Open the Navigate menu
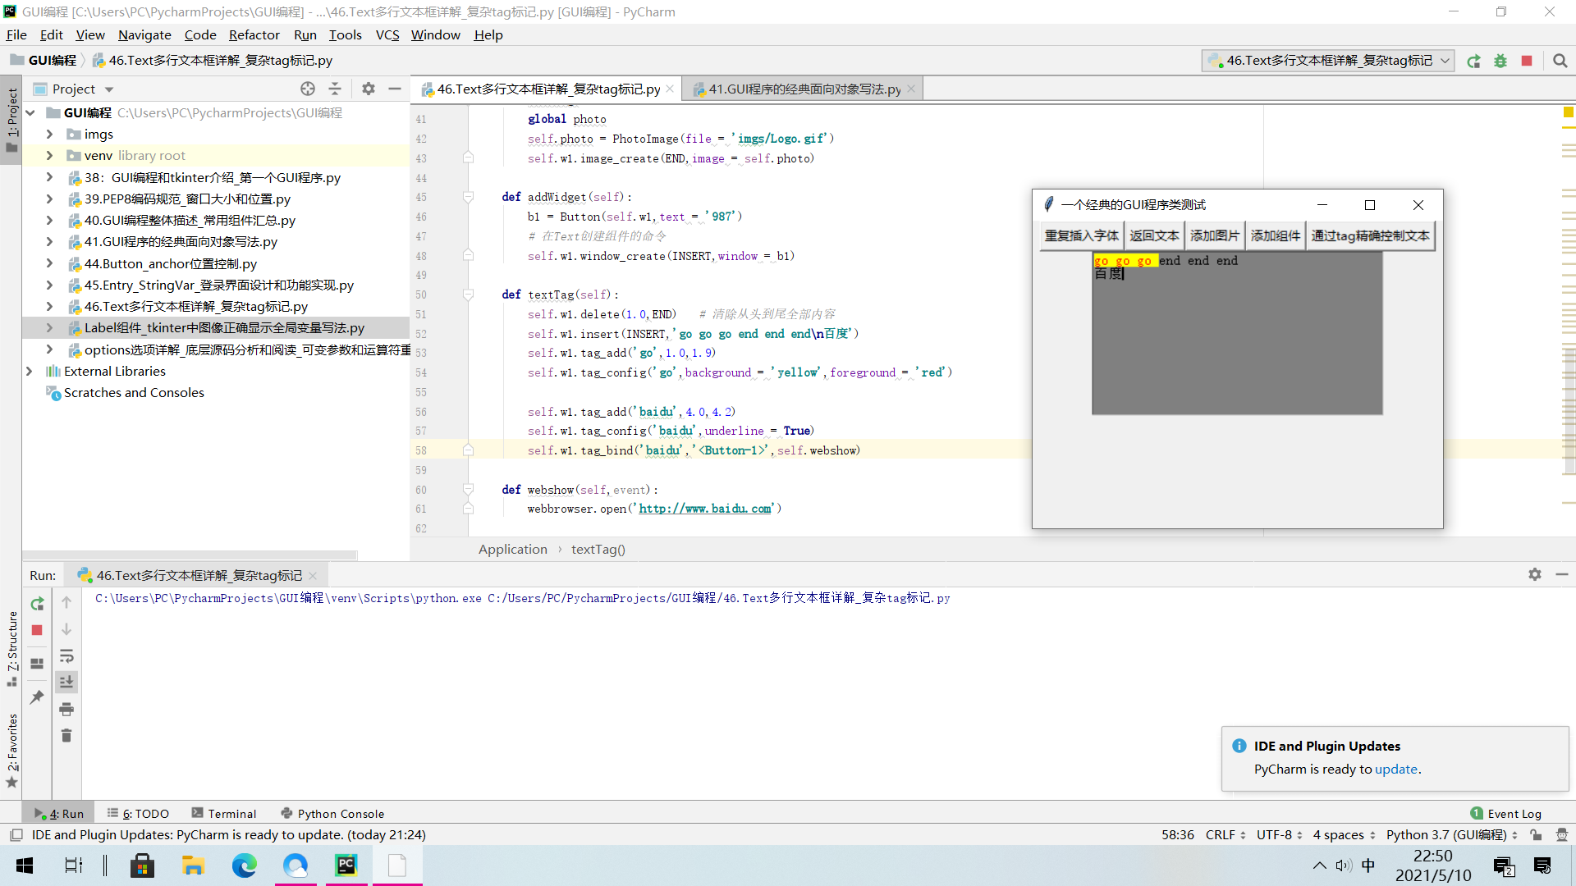This screenshot has height=886, width=1576. tap(144, 34)
